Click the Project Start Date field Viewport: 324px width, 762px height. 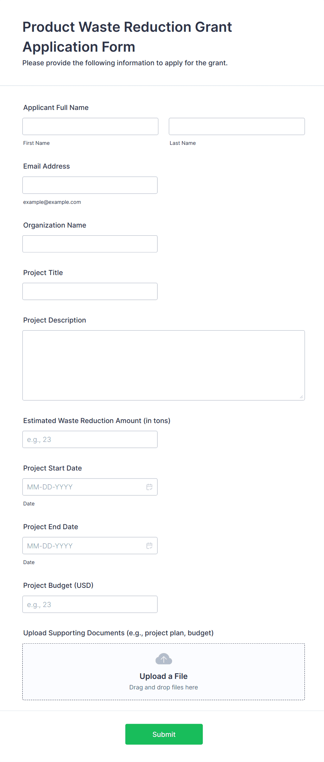coord(84,487)
